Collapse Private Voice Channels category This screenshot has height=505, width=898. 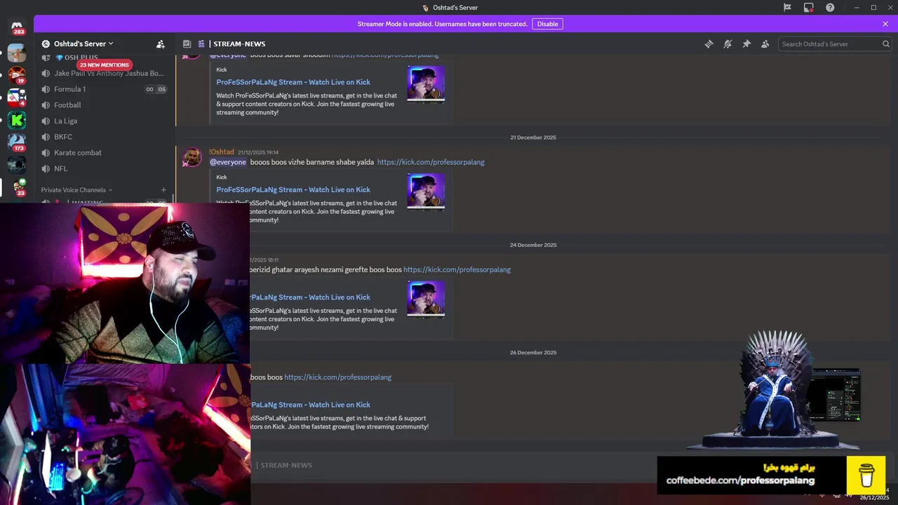(x=76, y=190)
